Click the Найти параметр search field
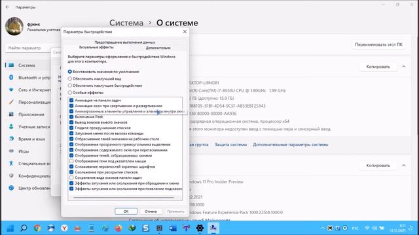 point(28,48)
